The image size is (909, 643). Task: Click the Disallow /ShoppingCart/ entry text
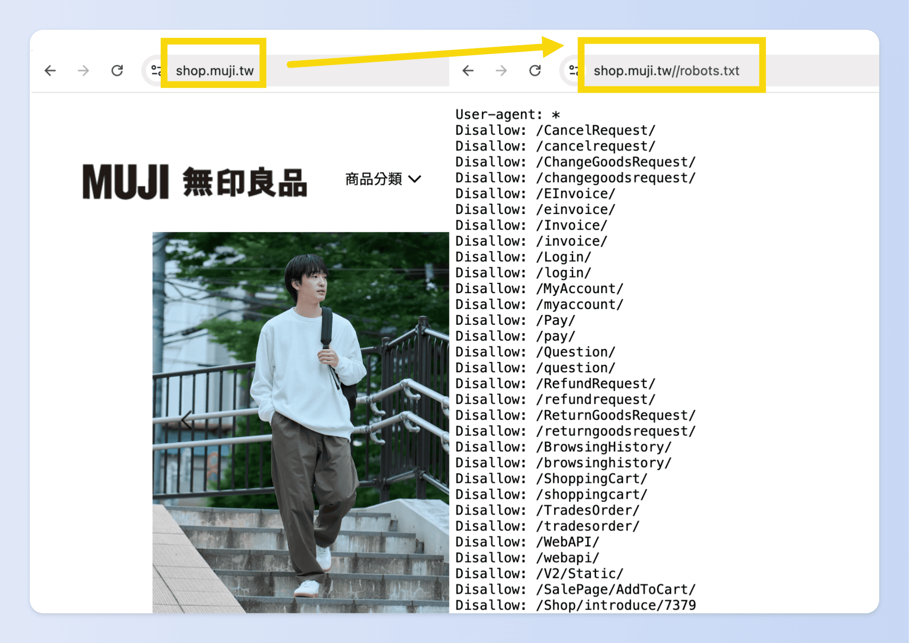click(550, 478)
